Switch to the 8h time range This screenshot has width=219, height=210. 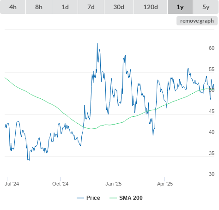tap(39, 7)
